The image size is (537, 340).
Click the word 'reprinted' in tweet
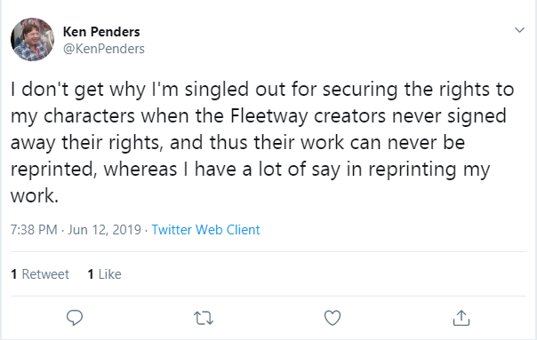52,170
